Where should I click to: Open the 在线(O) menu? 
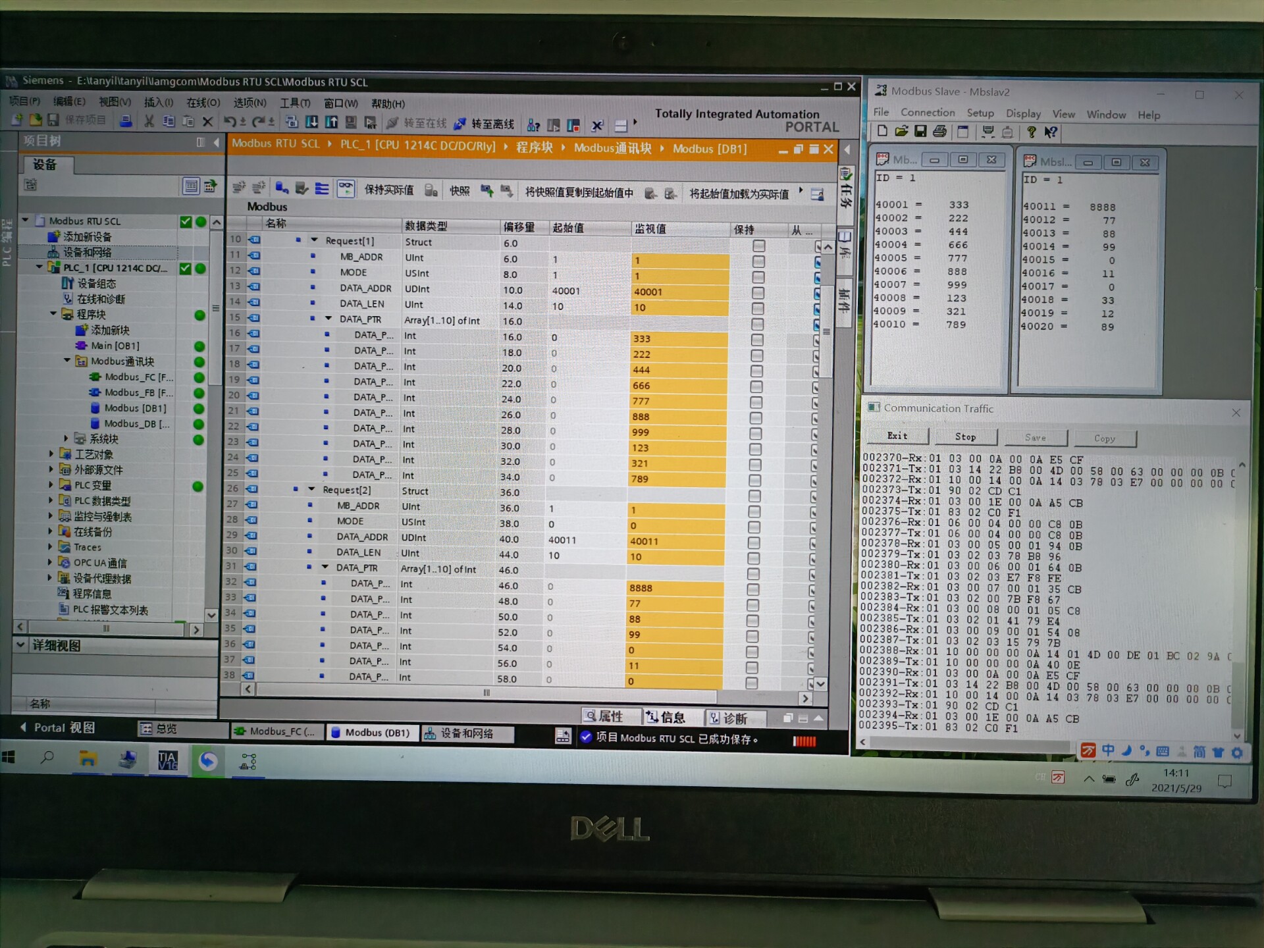pyautogui.click(x=203, y=103)
